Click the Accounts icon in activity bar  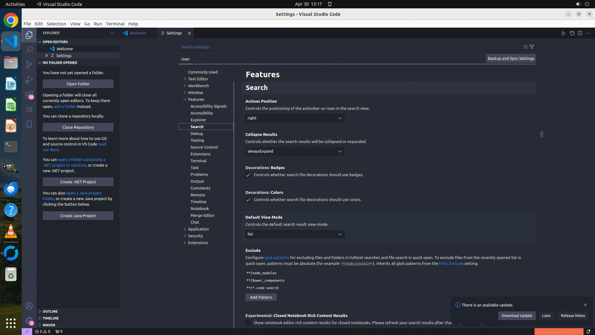click(29, 306)
